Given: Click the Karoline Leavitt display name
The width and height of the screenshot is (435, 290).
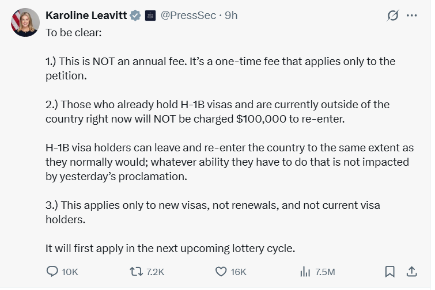Looking at the screenshot, I should [x=86, y=16].
